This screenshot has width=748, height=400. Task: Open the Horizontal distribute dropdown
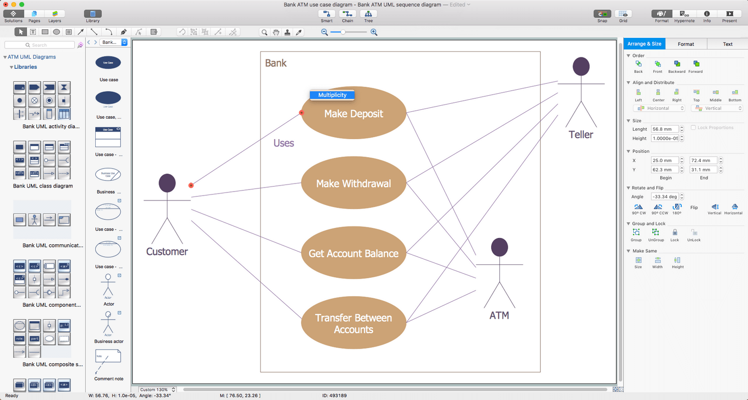click(659, 108)
